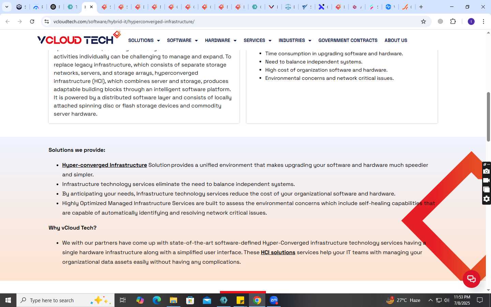Click scrollbar down arrow

(x=488, y=290)
